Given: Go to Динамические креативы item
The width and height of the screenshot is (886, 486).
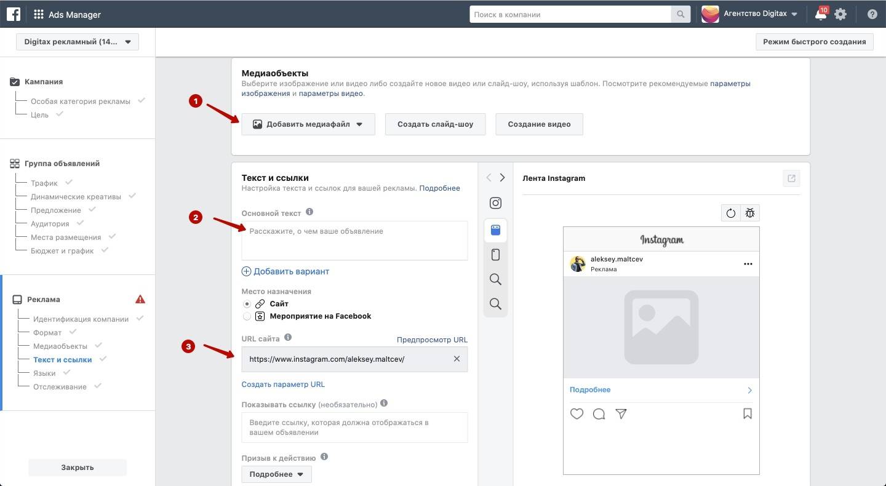Looking at the screenshot, I should coord(76,197).
